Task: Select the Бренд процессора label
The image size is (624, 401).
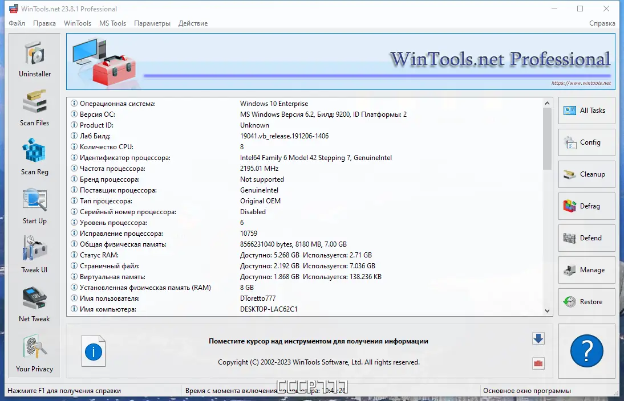Action: [110, 179]
